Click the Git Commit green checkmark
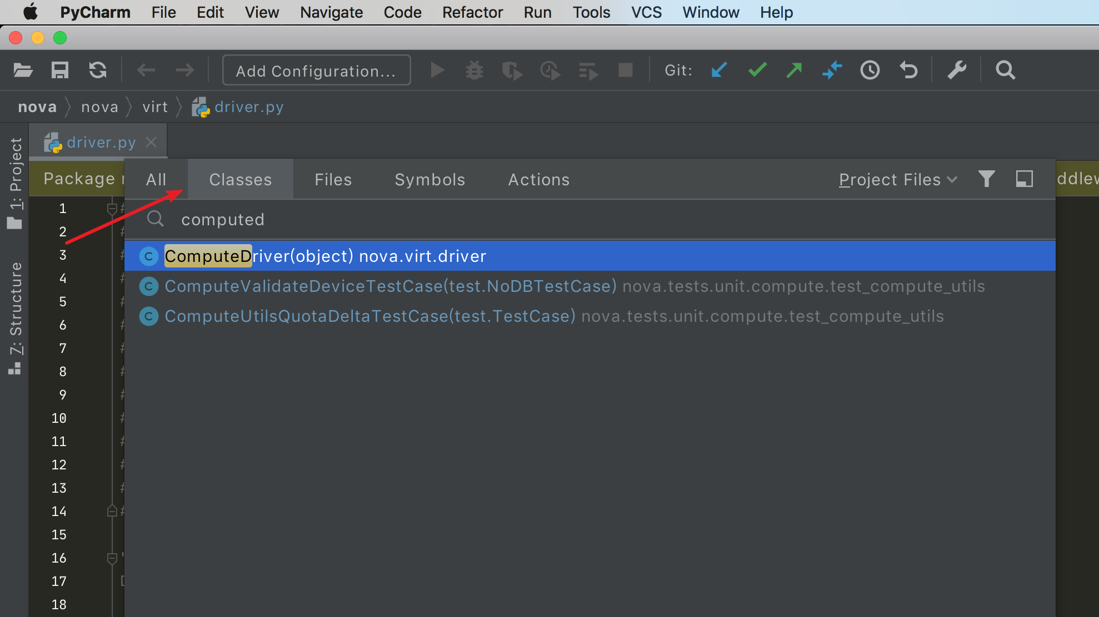Viewport: 1099px width, 617px height. pyautogui.click(x=757, y=70)
